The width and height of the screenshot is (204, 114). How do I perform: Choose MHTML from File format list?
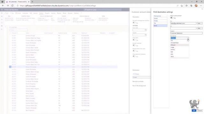click(179, 50)
